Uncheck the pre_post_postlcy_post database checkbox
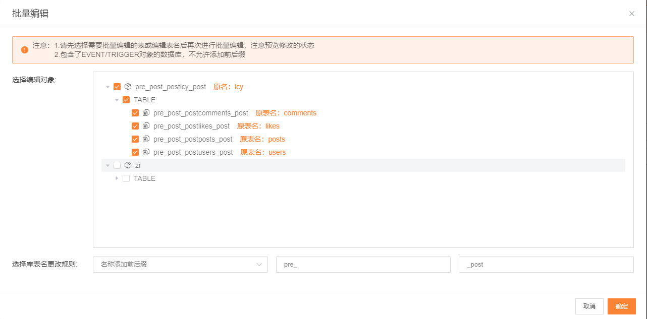This screenshot has width=647, height=319. pos(117,87)
